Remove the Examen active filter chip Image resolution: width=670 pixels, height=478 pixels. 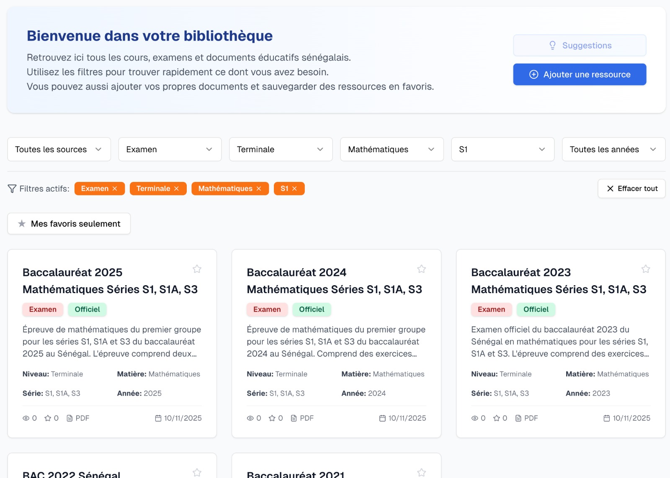(x=115, y=189)
